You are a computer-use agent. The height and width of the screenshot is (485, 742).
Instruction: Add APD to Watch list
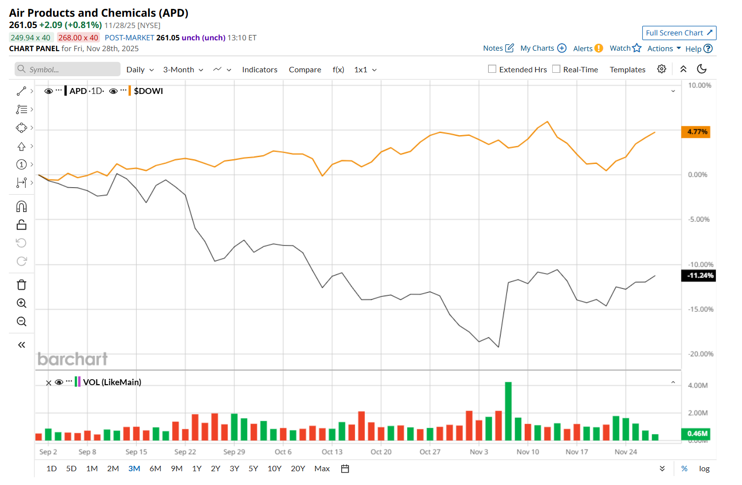point(625,48)
